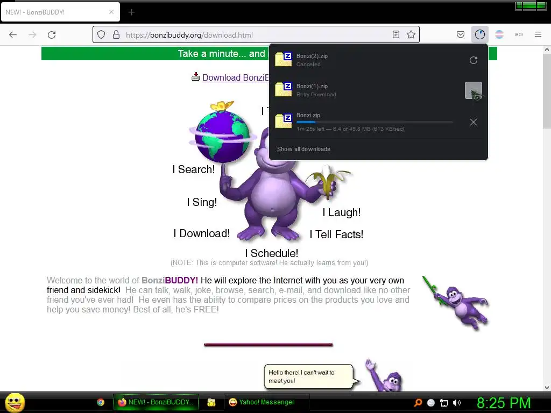Open a new tab with the plus button
This screenshot has height=413, width=551.
tap(131, 12)
